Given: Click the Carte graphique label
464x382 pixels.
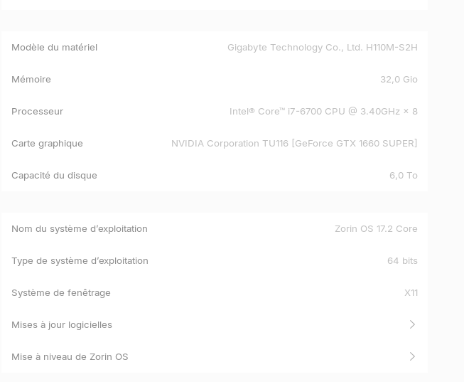Looking at the screenshot, I should (47, 143).
